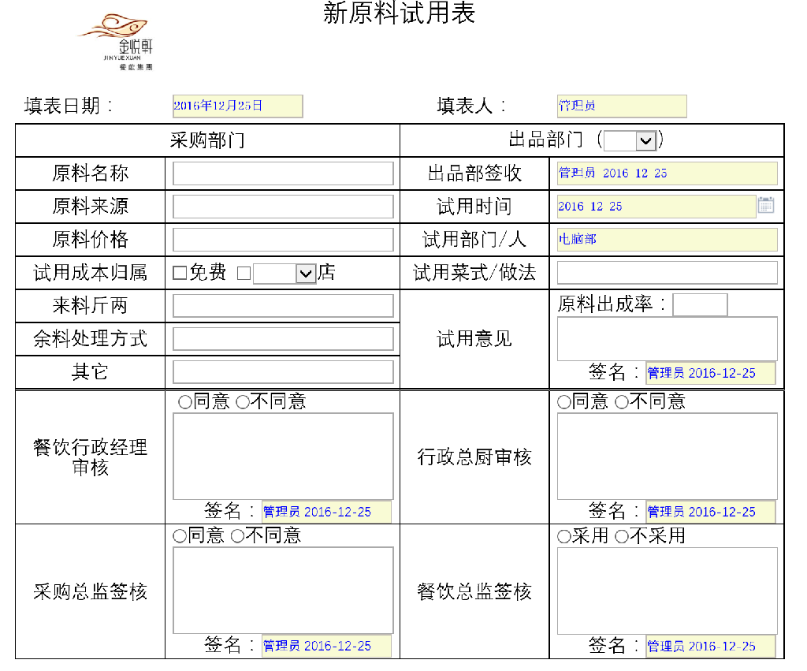Click the 新原料试用表 title

tap(399, 13)
